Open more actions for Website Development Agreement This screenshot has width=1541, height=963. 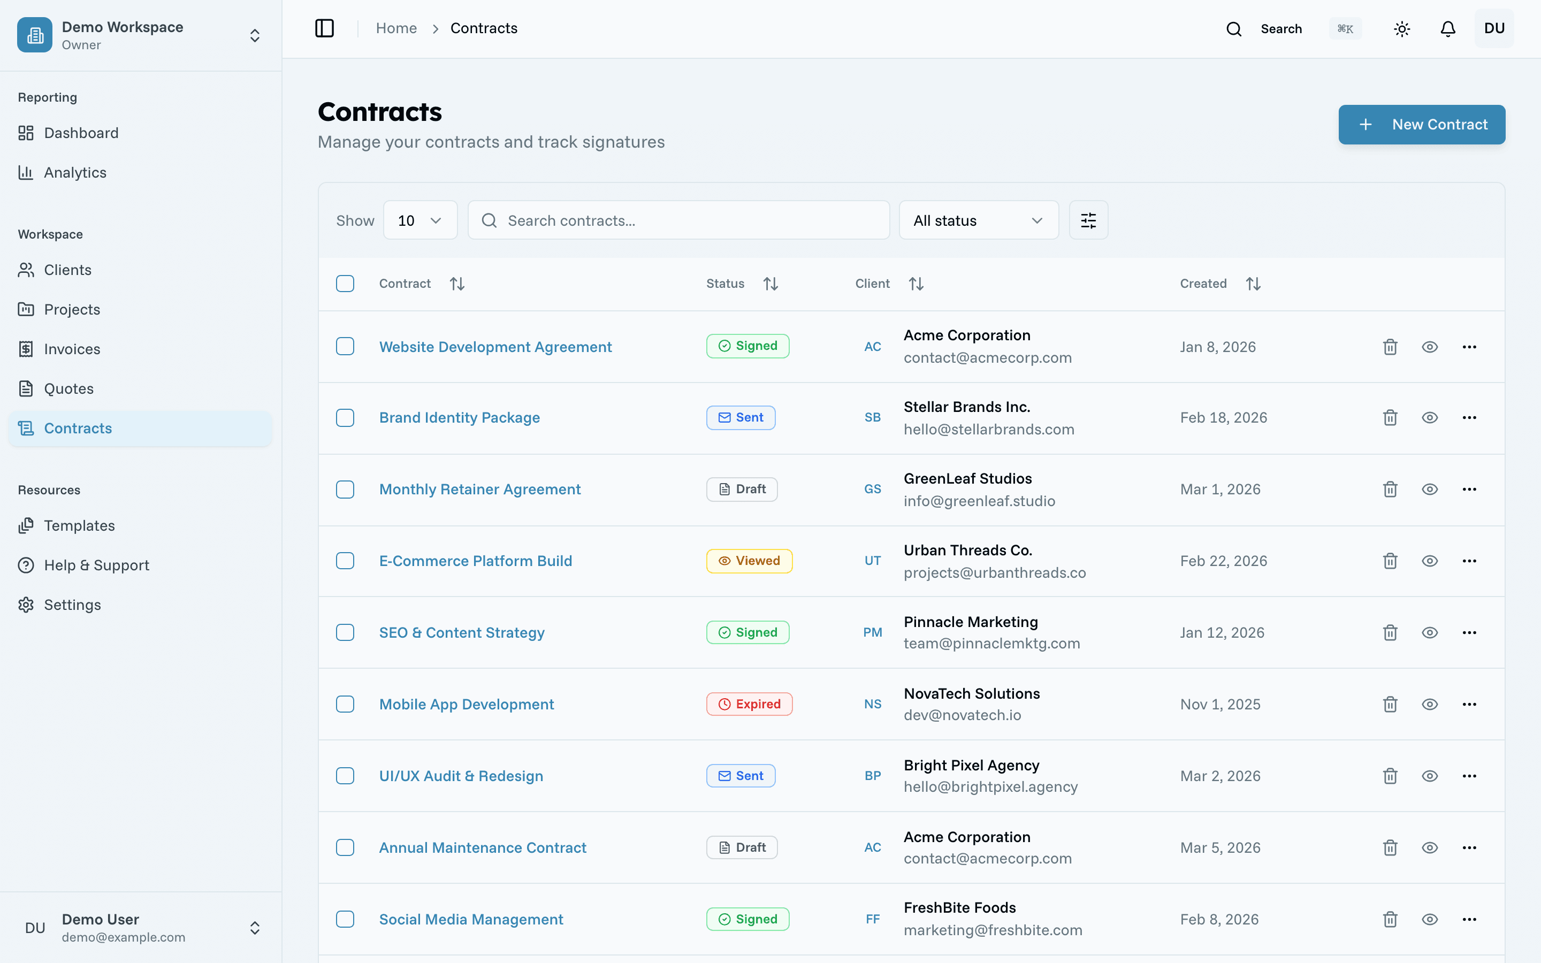pos(1470,347)
